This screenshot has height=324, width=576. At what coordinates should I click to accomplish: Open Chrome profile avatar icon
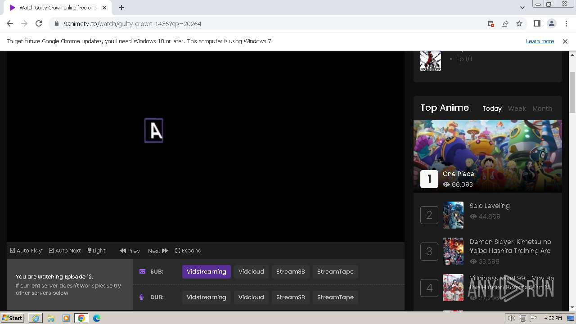click(551, 24)
